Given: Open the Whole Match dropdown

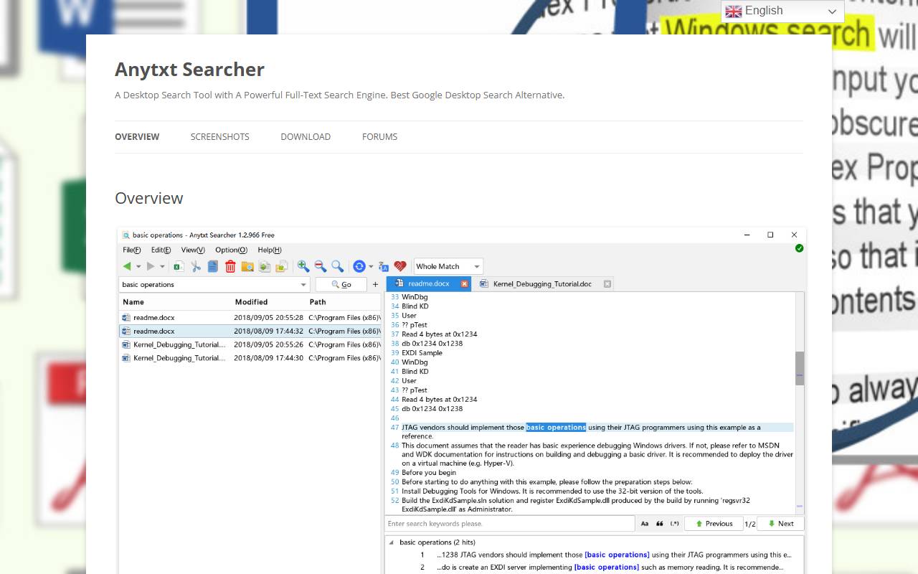Looking at the screenshot, I should pos(448,266).
